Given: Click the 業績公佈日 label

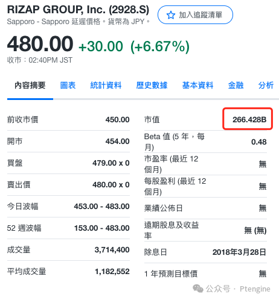Looking at the screenshot, I should (163, 208).
